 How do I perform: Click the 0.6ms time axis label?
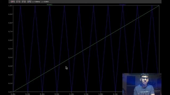[x=42, y=94]
